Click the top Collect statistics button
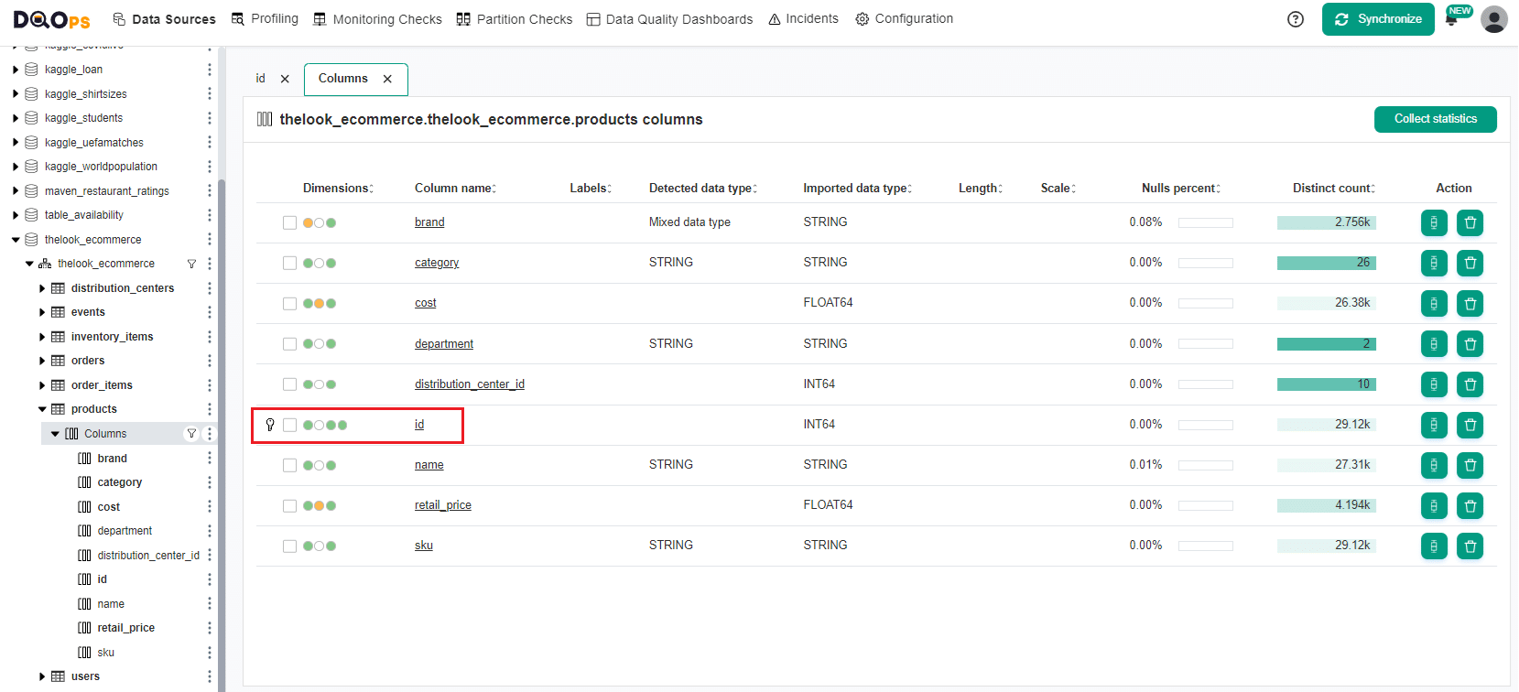Image resolution: width=1519 pixels, height=692 pixels. tap(1436, 119)
